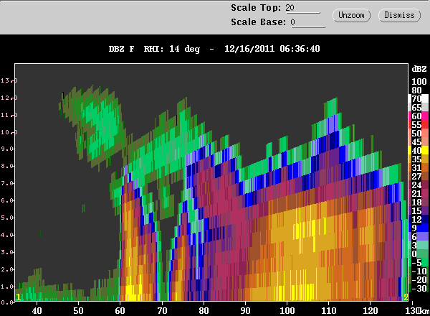Image resolution: width=430 pixels, height=316 pixels.
Task: Focus the Scale Base input field
Action: click(x=308, y=22)
